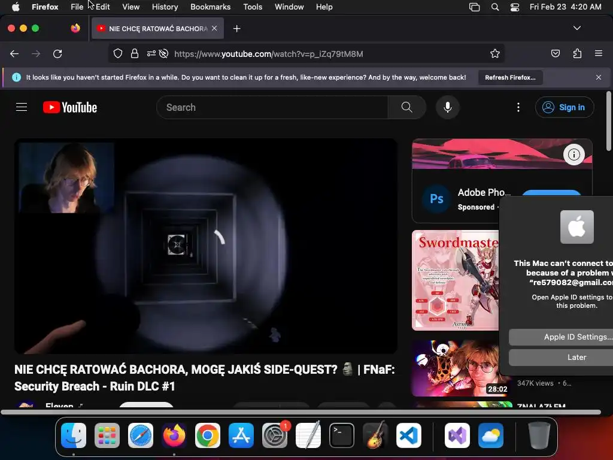
Task: Open a new tab with plus button
Action: 236,29
